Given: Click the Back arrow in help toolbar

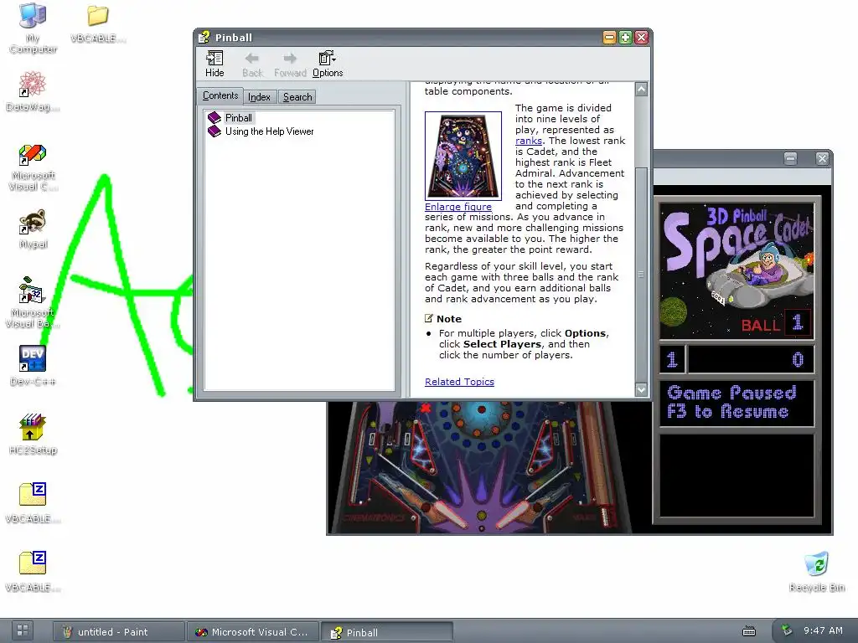Looking at the screenshot, I should pos(252,64).
